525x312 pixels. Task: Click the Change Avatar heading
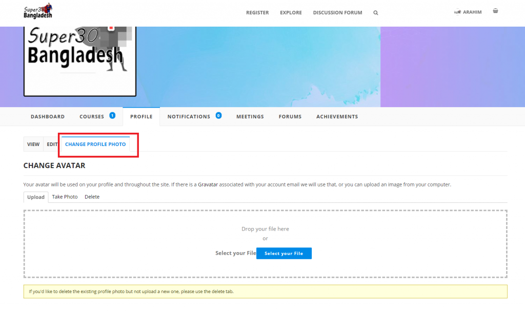54,165
